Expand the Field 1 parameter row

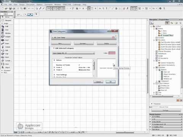tap(55, 67)
